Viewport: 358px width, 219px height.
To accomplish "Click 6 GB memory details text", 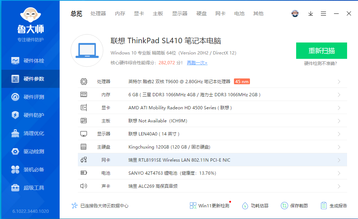I will pyautogui.click(x=194, y=94).
